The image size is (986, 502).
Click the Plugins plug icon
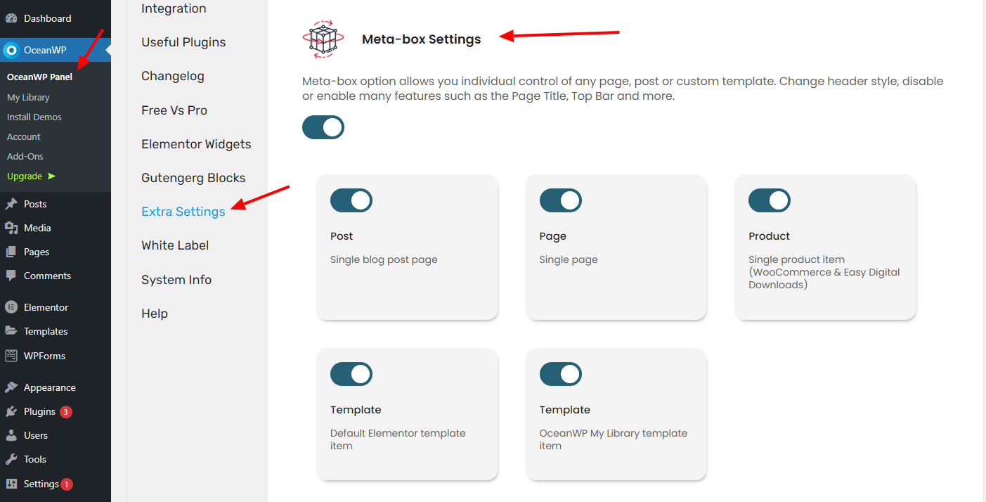click(11, 411)
